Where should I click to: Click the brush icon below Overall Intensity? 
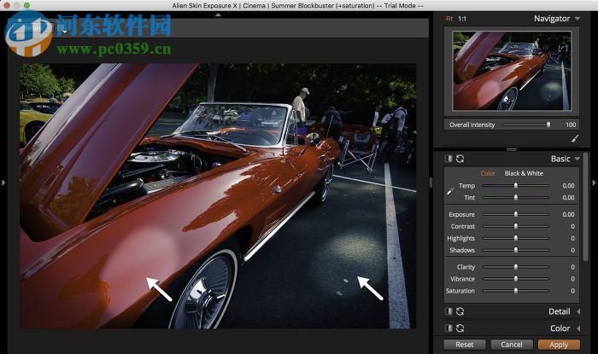(x=574, y=137)
